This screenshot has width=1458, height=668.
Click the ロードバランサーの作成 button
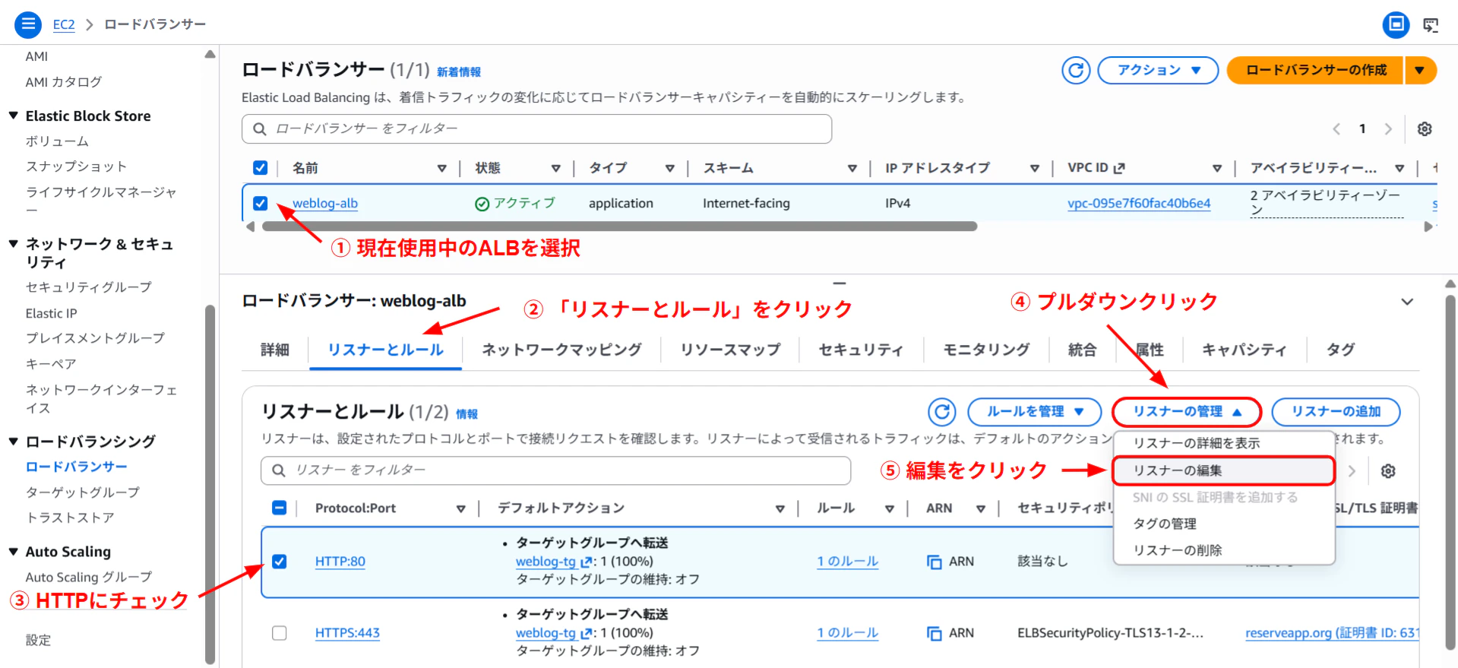(1315, 71)
